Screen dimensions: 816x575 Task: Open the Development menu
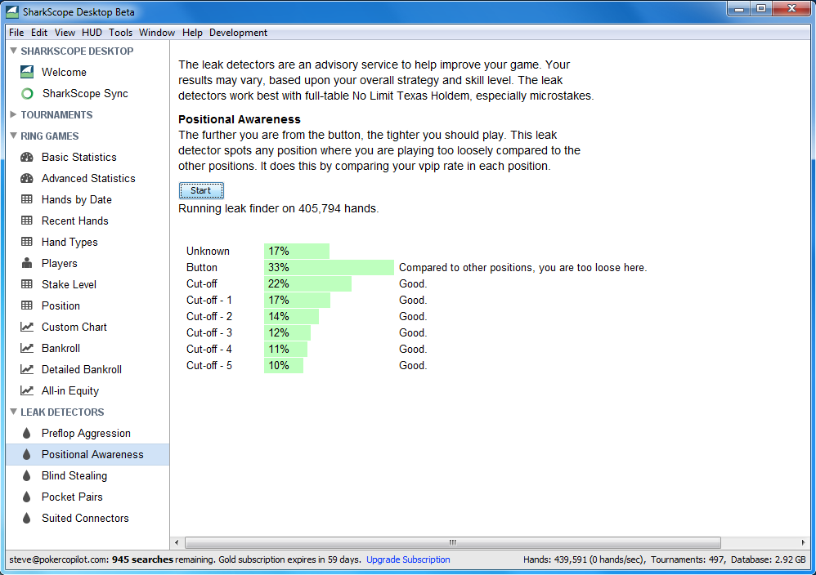(x=239, y=32)
